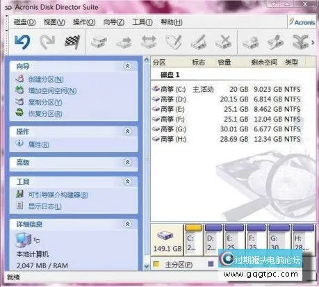Open the 磁盘(D) menu

click(24, 22)
